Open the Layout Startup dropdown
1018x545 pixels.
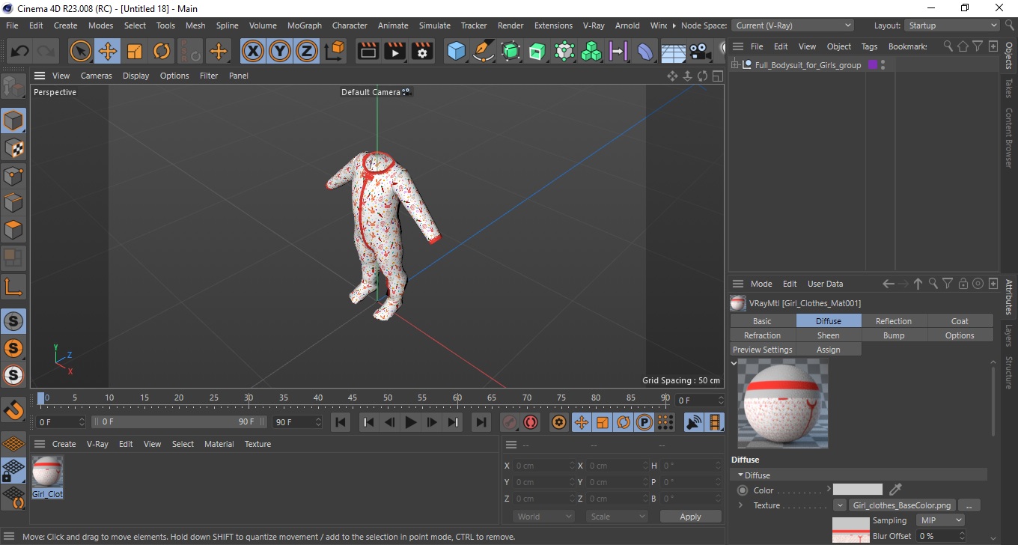[951, 25]
